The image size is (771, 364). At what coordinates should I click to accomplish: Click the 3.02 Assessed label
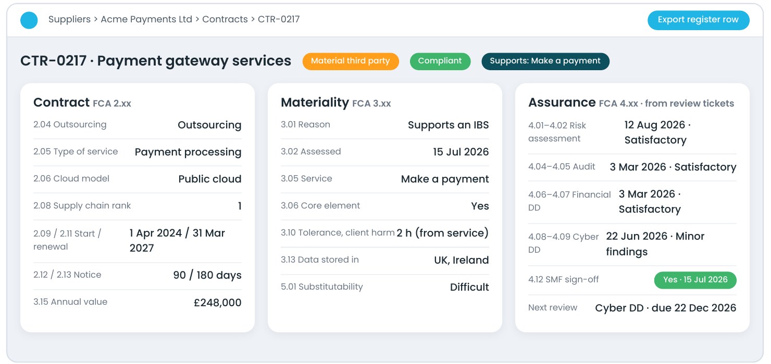[311, 152]
